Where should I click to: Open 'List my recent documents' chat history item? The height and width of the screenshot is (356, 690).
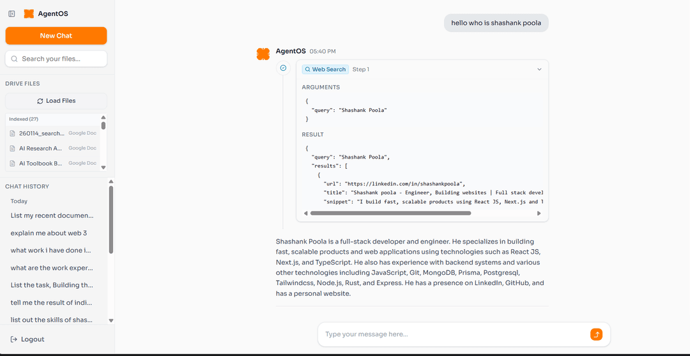[52, 215]
